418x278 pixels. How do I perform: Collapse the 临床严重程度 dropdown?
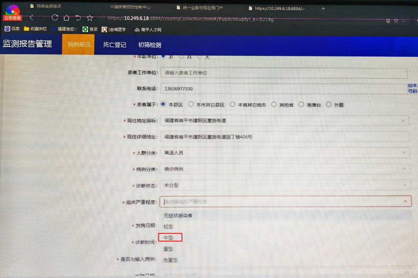click(405, 201)
